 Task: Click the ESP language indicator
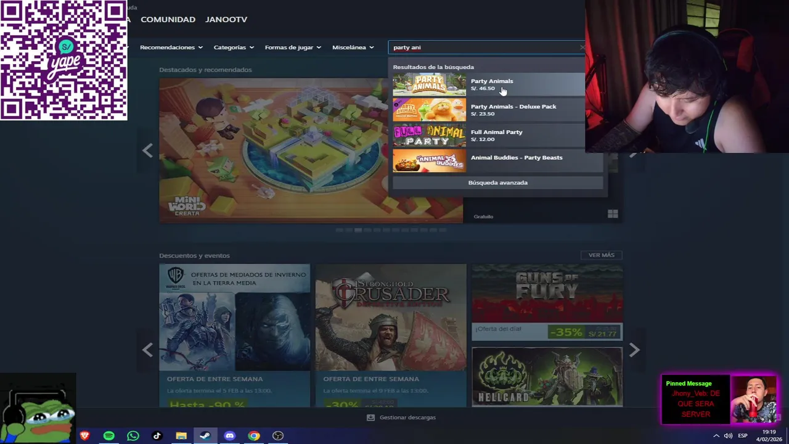[x=743, y=436]
